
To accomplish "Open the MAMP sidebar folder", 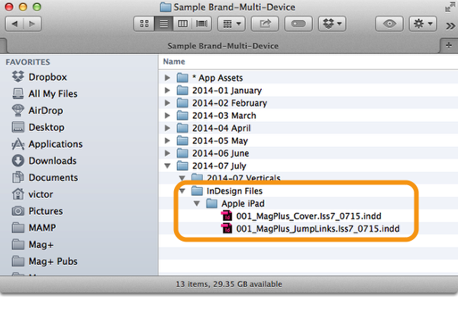I will tap(34, 228).
